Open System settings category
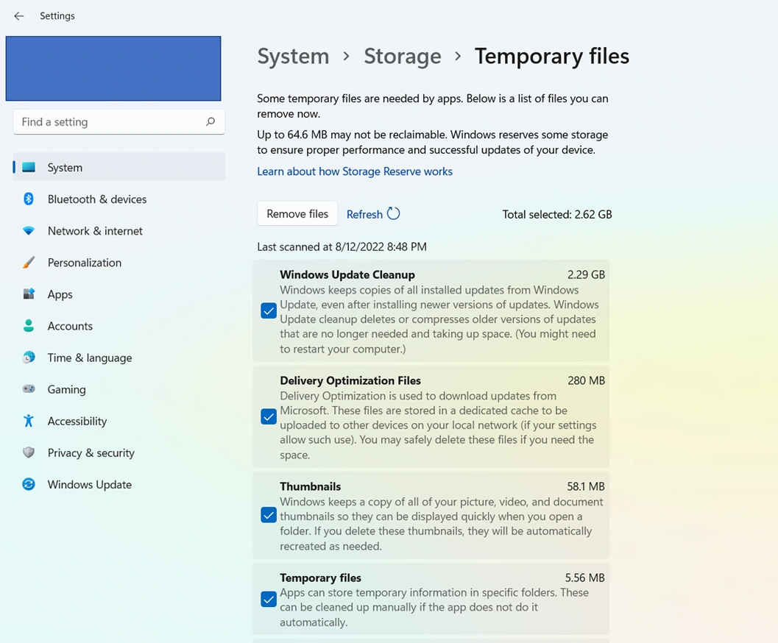Image resolution: width=778 pixels, height=643 pixels. coord(119,167)
